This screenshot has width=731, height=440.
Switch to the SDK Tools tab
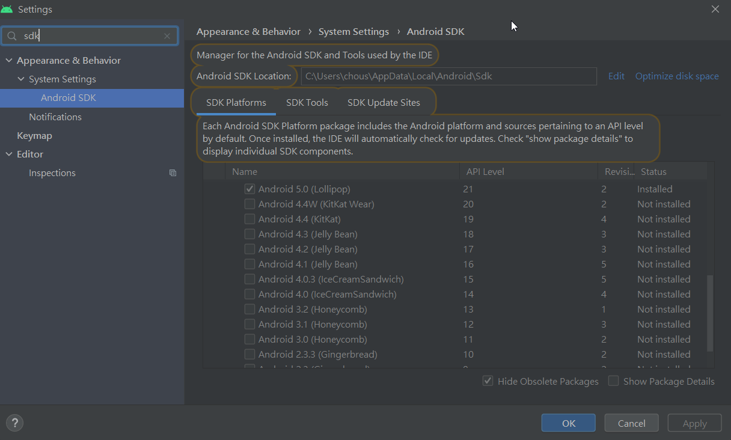point(307,102)
